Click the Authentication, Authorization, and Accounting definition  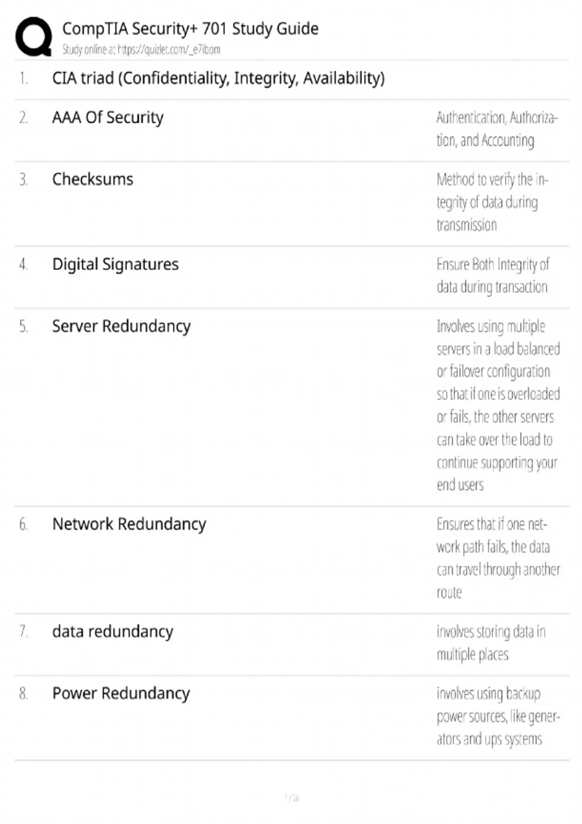tap(497, 129)
